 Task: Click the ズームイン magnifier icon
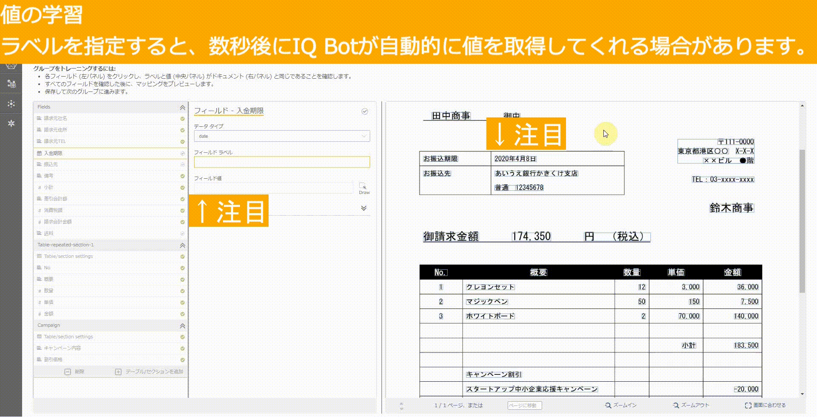click(x=607, y=406)
